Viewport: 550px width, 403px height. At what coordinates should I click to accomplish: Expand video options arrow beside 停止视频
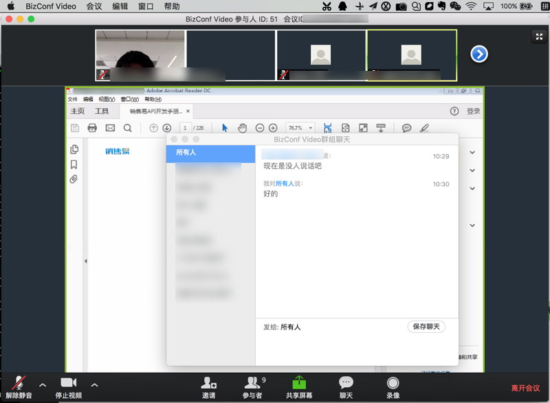[94, 385]
